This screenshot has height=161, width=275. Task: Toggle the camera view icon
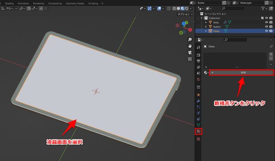190,52
